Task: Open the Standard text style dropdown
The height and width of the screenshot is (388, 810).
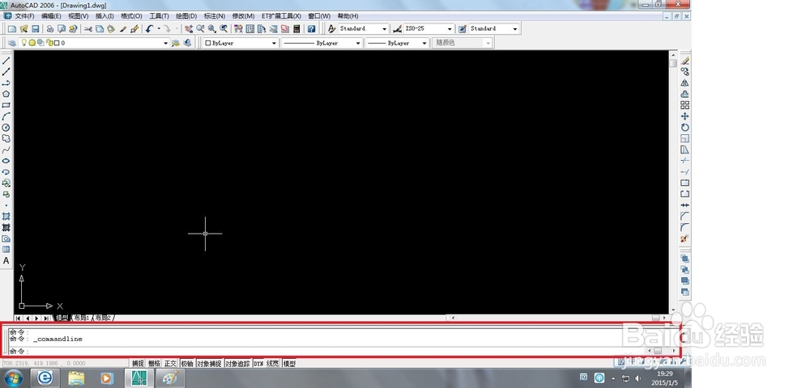Action: tap(384, 29)
